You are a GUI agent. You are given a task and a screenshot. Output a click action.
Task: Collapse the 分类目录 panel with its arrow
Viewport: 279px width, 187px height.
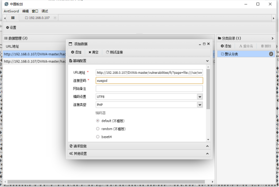tap(272, 38)
